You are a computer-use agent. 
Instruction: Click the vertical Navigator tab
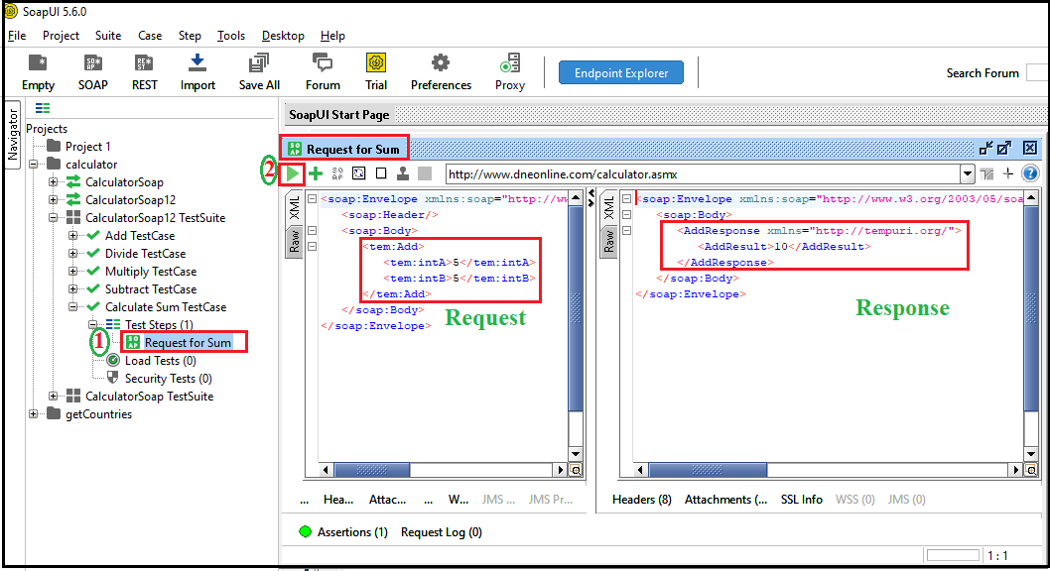(13, 135)
